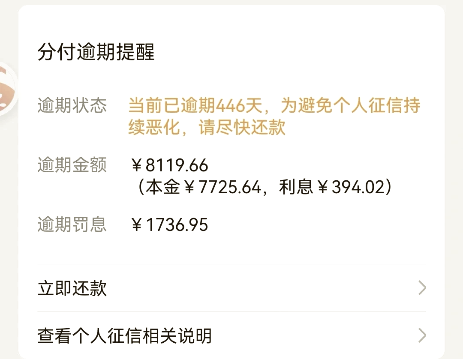The width and height of the screenshot is (463, 359).
Task: Tap the yen symbol before 394.02
Action: point(323,187)
